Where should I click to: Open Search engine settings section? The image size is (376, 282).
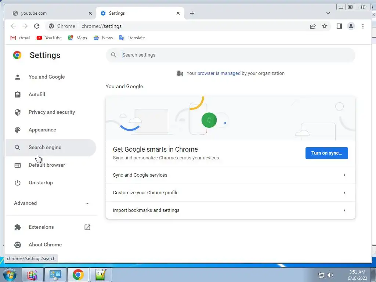[x=51, y=148]
